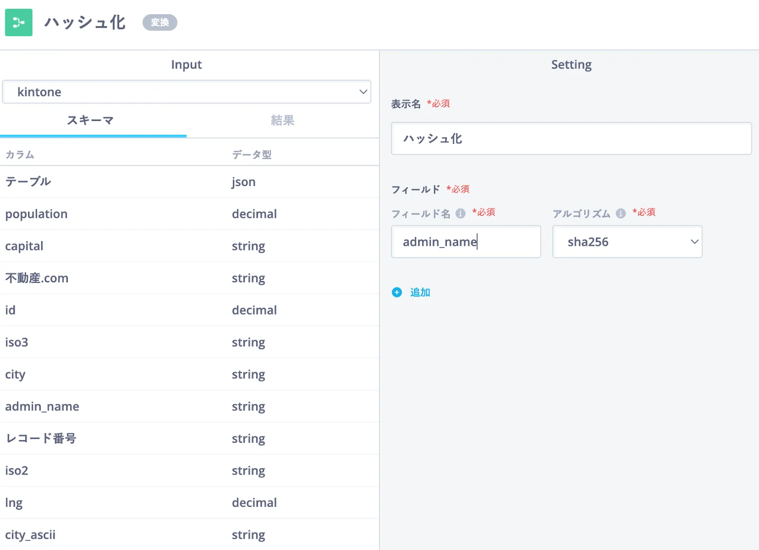Click the info icon beside アルゴリズム
The image size is (759, 550).
[620, 214]
